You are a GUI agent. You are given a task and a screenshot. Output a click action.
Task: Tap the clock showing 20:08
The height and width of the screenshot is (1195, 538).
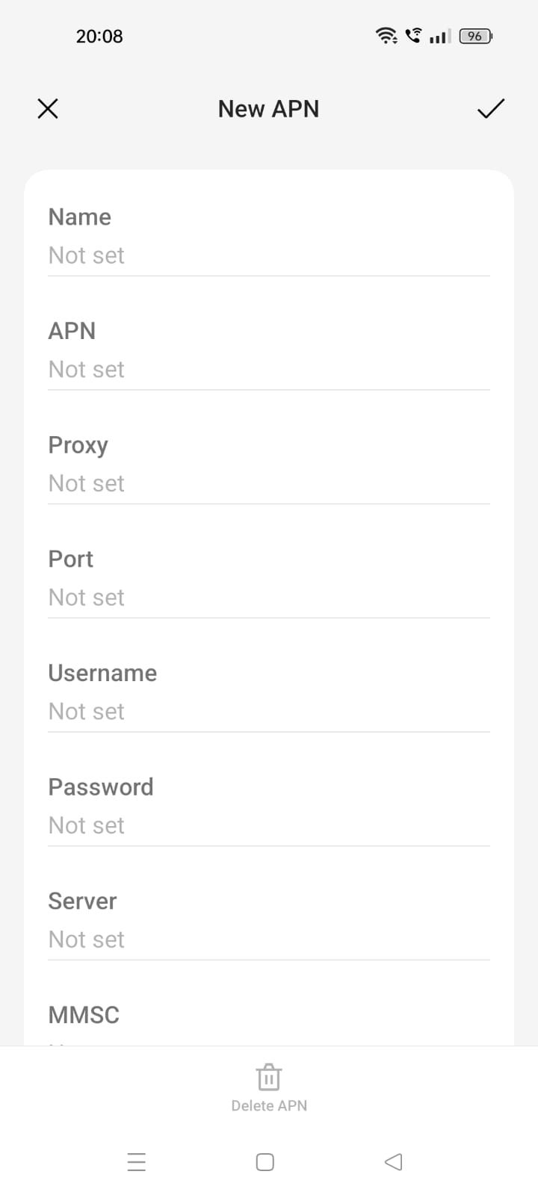click(x=99, y=35)
